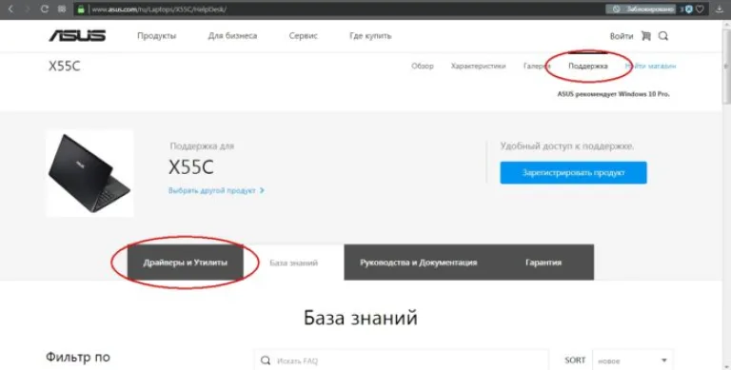The image size is (731, 370).
Task: Switch to Руководства и Документация tab
Action: (419, 263)
